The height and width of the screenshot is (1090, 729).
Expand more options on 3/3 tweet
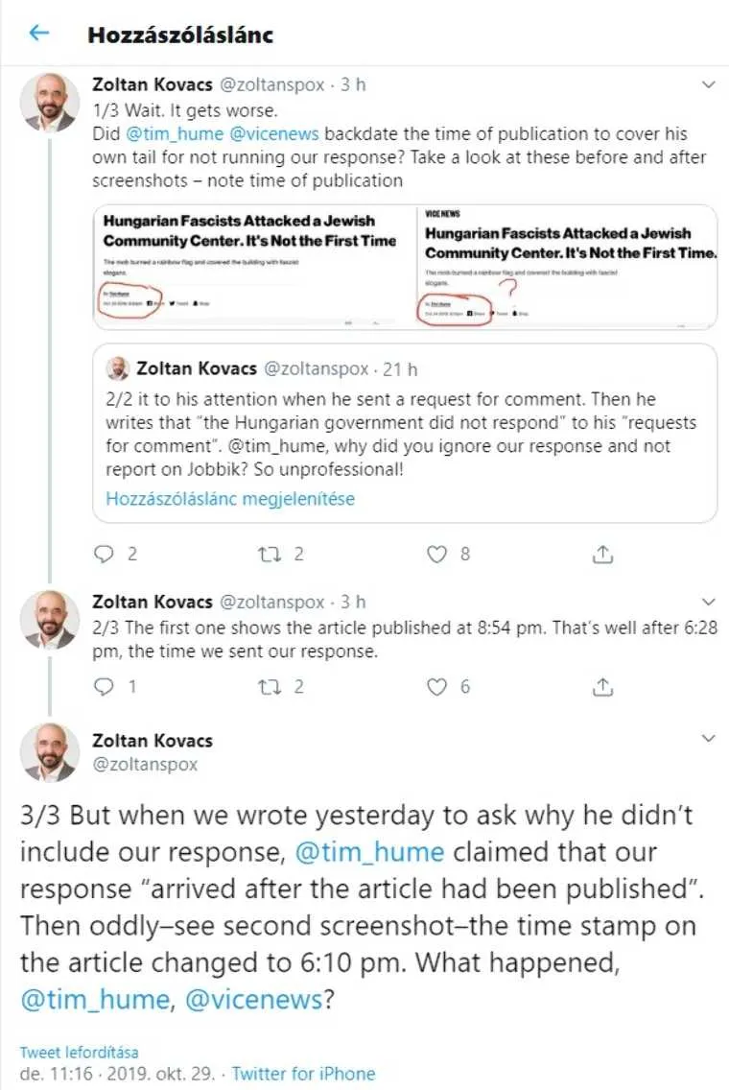coord(709,739)
